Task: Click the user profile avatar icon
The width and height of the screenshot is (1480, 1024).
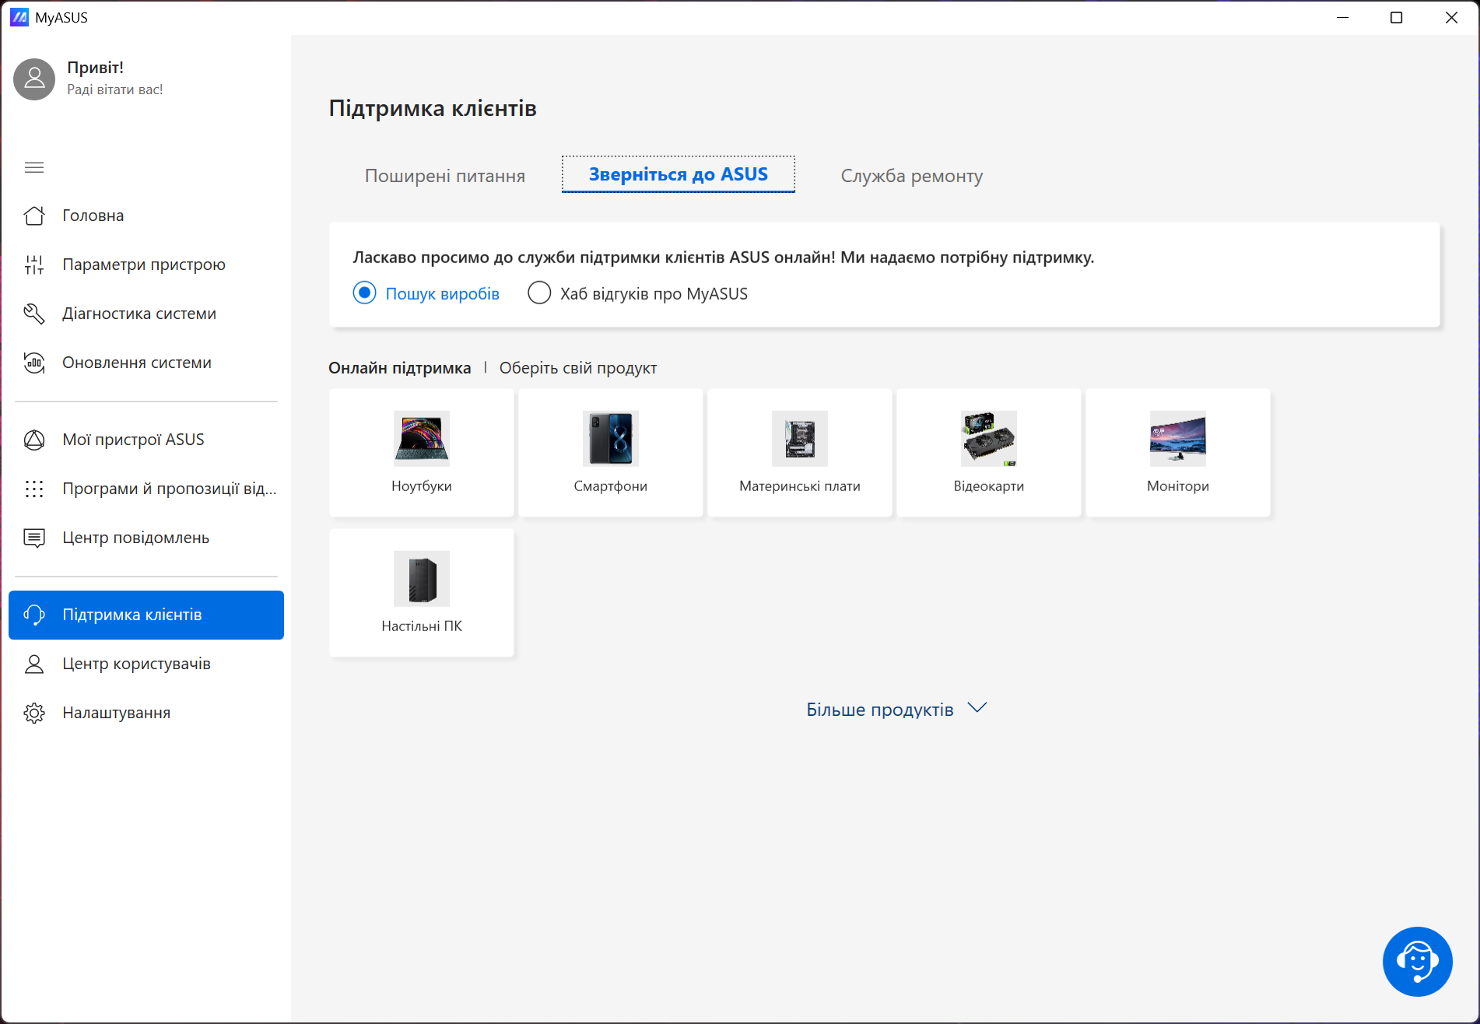Action: pyautogui.click(x=34, y=79)
